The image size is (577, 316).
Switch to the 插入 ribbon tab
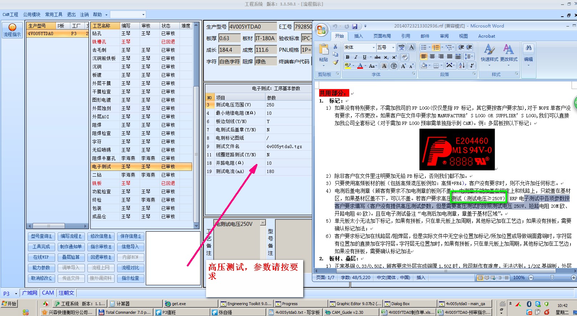pos(358,36)
